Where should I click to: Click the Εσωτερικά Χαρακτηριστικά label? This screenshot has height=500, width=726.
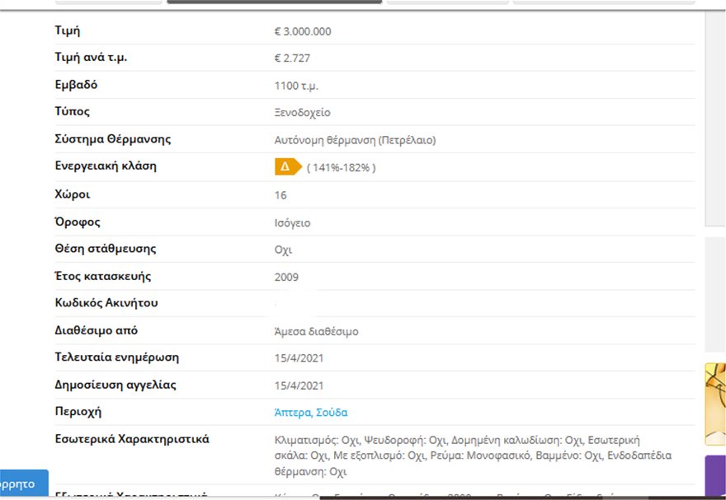pos(132,439)
